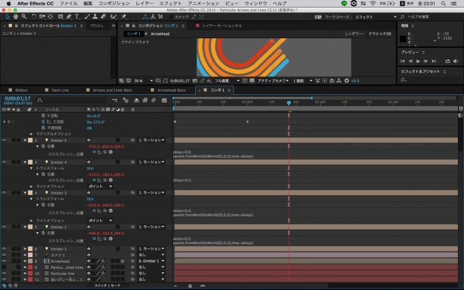Select the Rotation tool

[x=35, y=15]
